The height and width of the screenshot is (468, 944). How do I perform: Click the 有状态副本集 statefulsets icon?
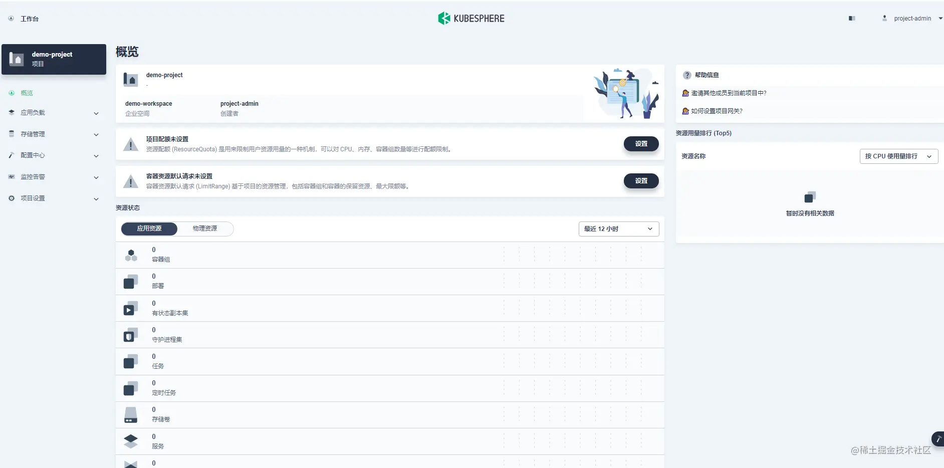(131, 308)
